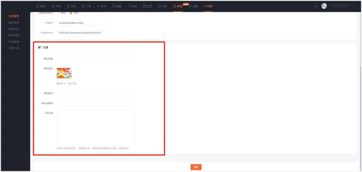Go to 文章管理 in the sidebar
The width and height of the screenshot is (362, 172).
point(14,42)
